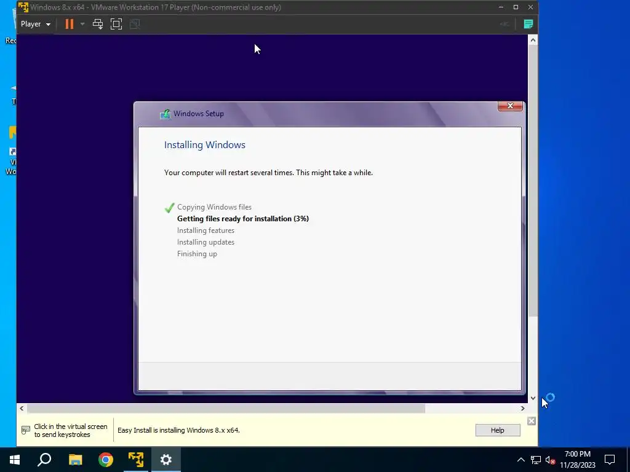The width and height of the screenshot is (630, 472).
Task: Pause the virtual machine with the orange button
Action: pos(70,24)
